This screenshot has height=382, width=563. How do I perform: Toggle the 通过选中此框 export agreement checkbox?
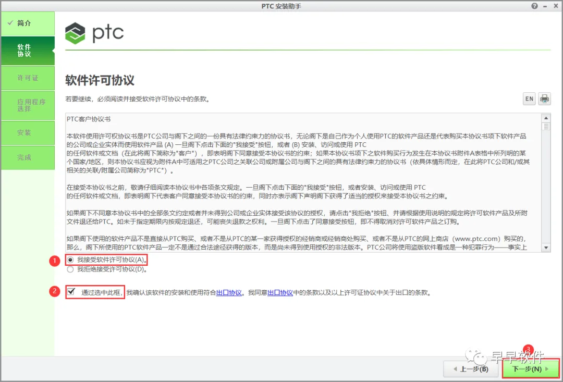(71, 291)
